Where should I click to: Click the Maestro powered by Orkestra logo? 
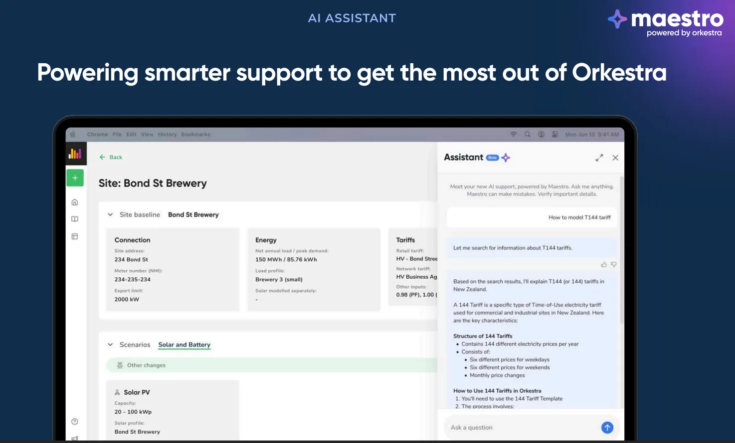point(665,23)
